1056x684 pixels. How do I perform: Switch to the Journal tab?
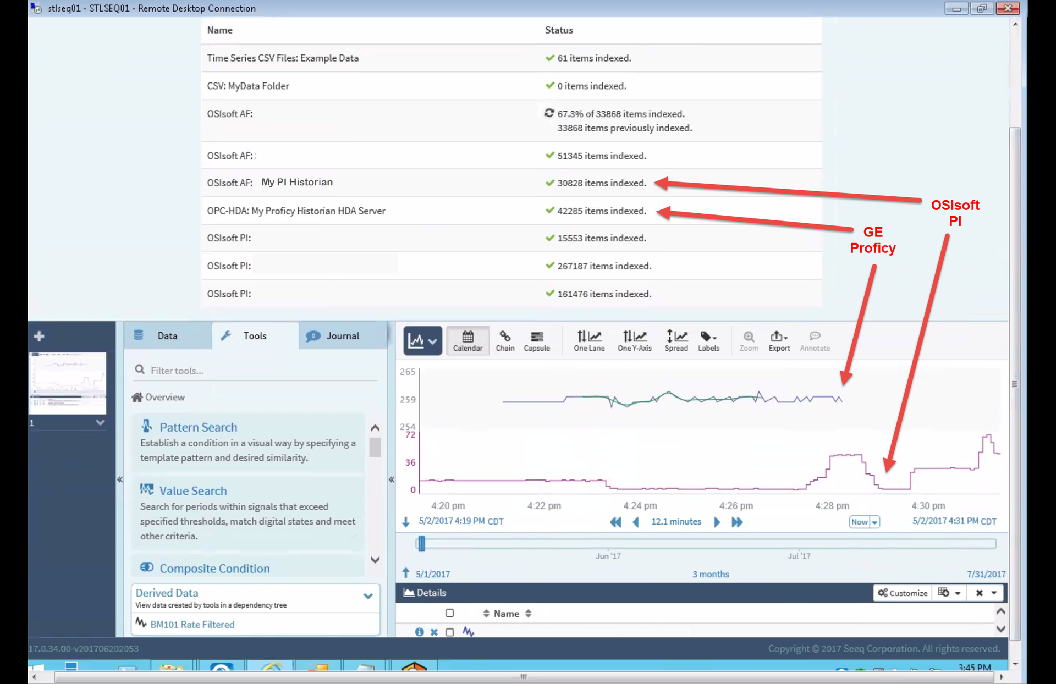pos(342,335)
